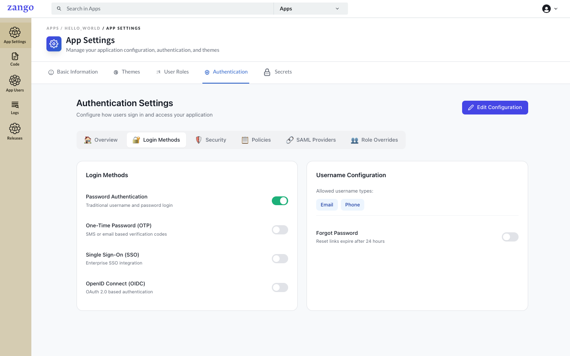Viewport: 570px width, 356px height.
Task: Disable Password Authentication toggle
Action: point(280,201)
